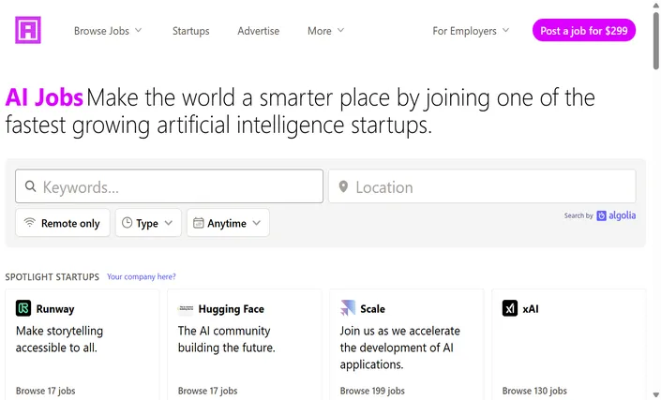The image size is (661, 400).
Task: Open the Algolia logo link
Action: click(x=616, y=215)
